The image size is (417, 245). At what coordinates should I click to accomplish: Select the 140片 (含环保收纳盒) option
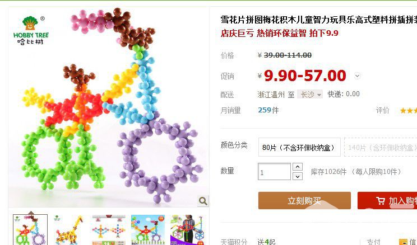click(x=381, y=147)
